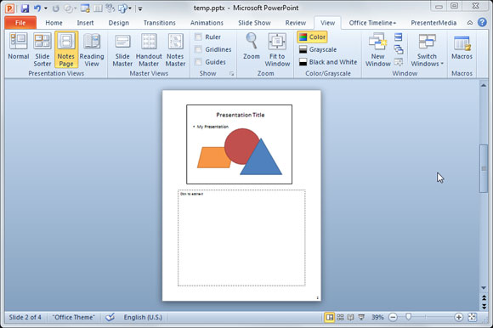
Task: Open the Zoom dialog magnifier
Action: pos(252,47)
